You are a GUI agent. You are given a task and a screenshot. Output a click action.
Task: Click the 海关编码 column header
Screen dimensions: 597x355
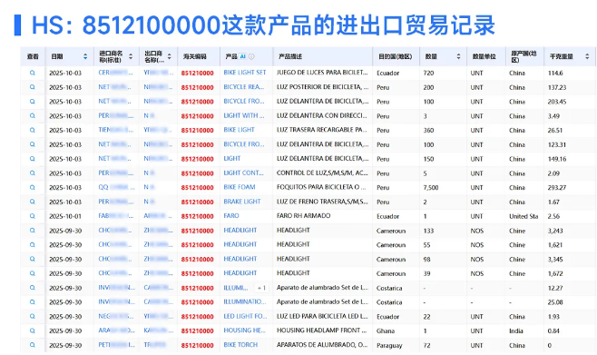(x=194, y=56)
